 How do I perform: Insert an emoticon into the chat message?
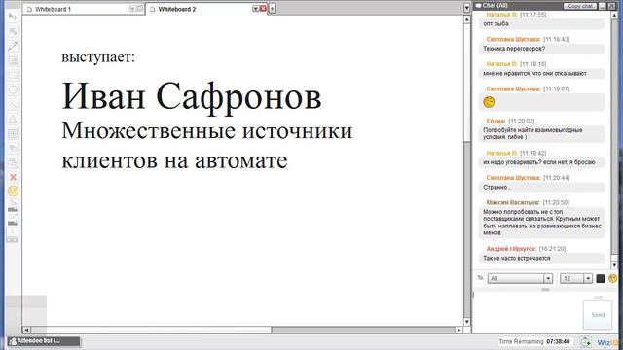[x=612, y=279]
